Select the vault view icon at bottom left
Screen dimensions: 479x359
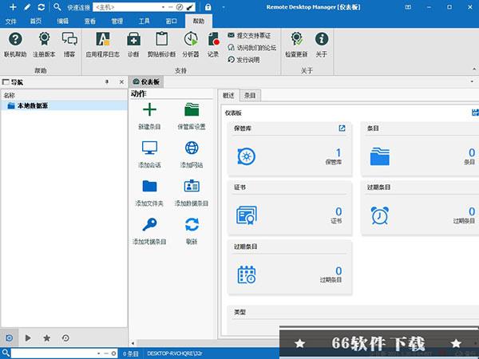click(9, 337)
